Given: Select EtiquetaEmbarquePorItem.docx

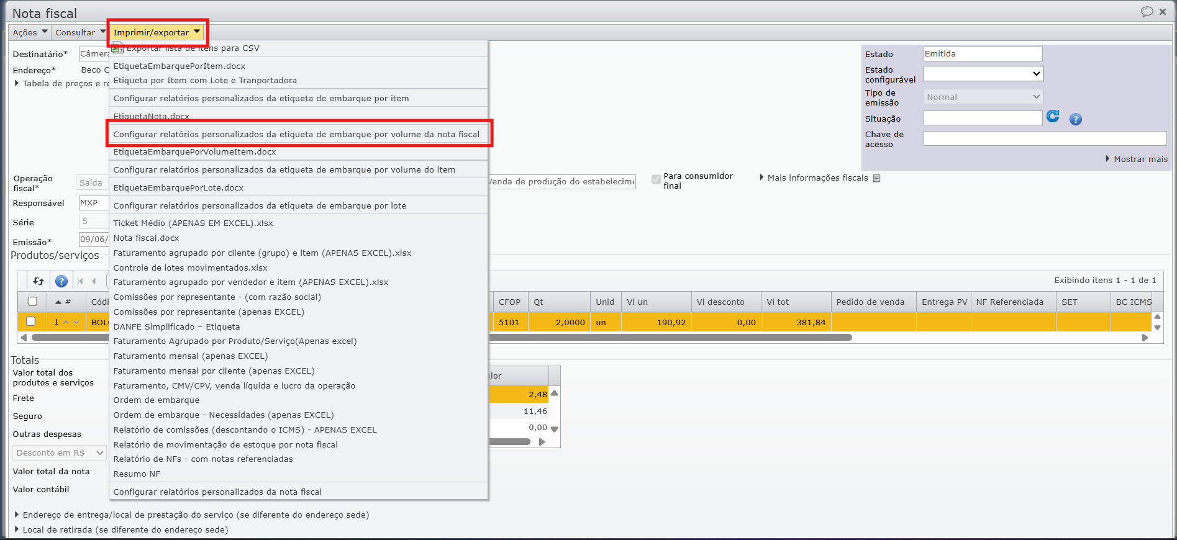Looking at the screenshot, I should click(299, 66).
